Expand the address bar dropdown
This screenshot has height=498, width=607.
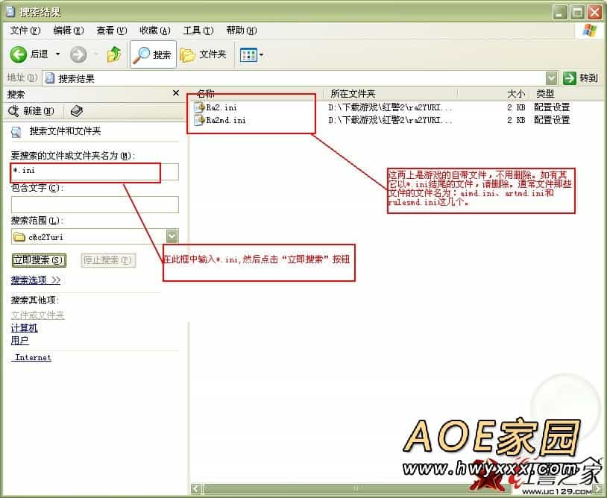551,78
